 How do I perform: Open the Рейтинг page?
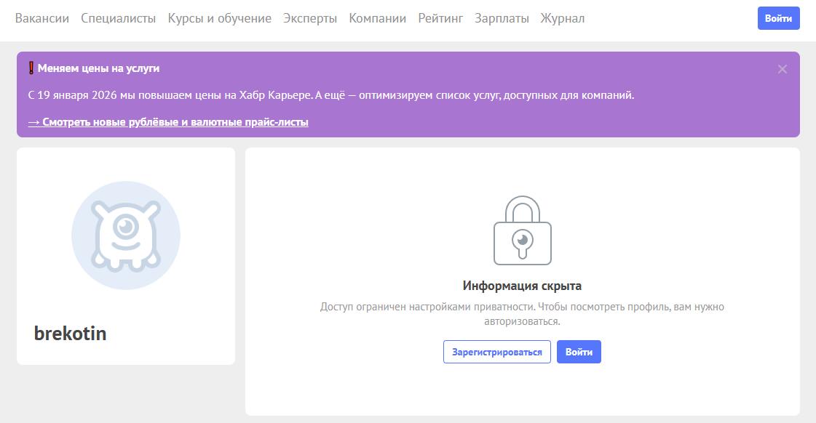[440, 18]
